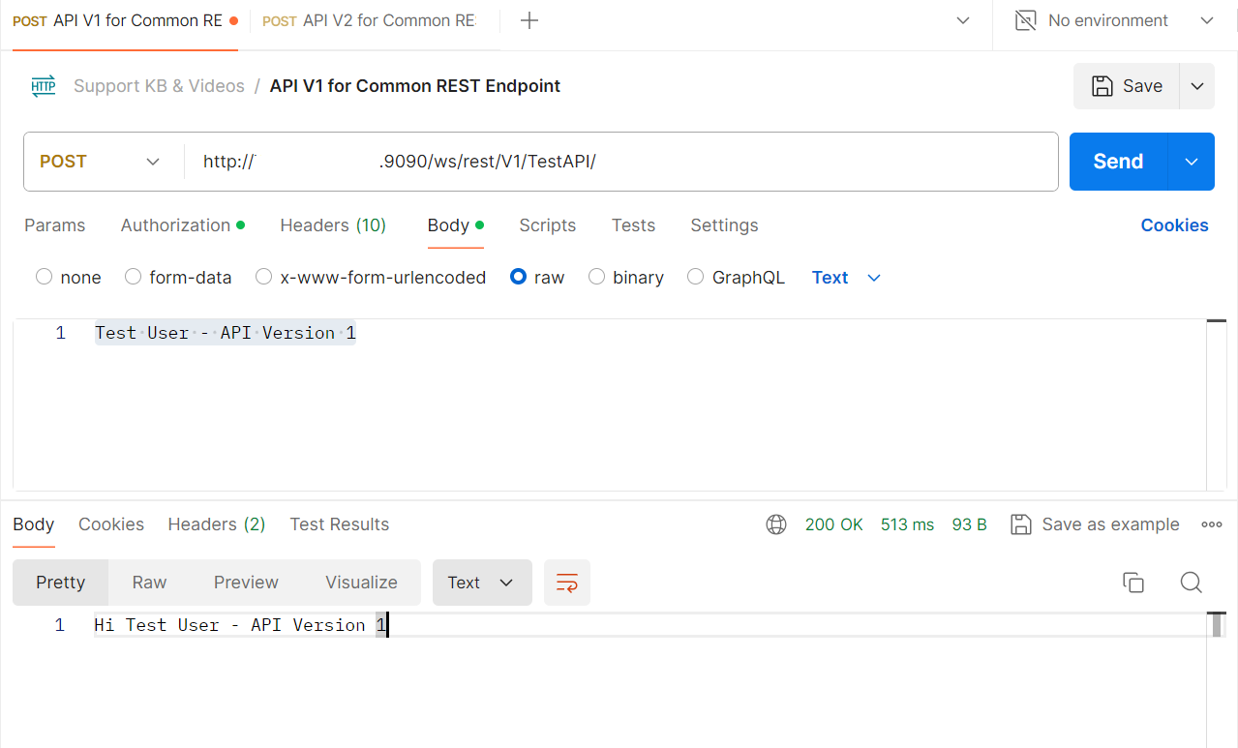Click the Save as example icon
The height and width of the screenshot is (748, 1238).
click(1020, 524)
